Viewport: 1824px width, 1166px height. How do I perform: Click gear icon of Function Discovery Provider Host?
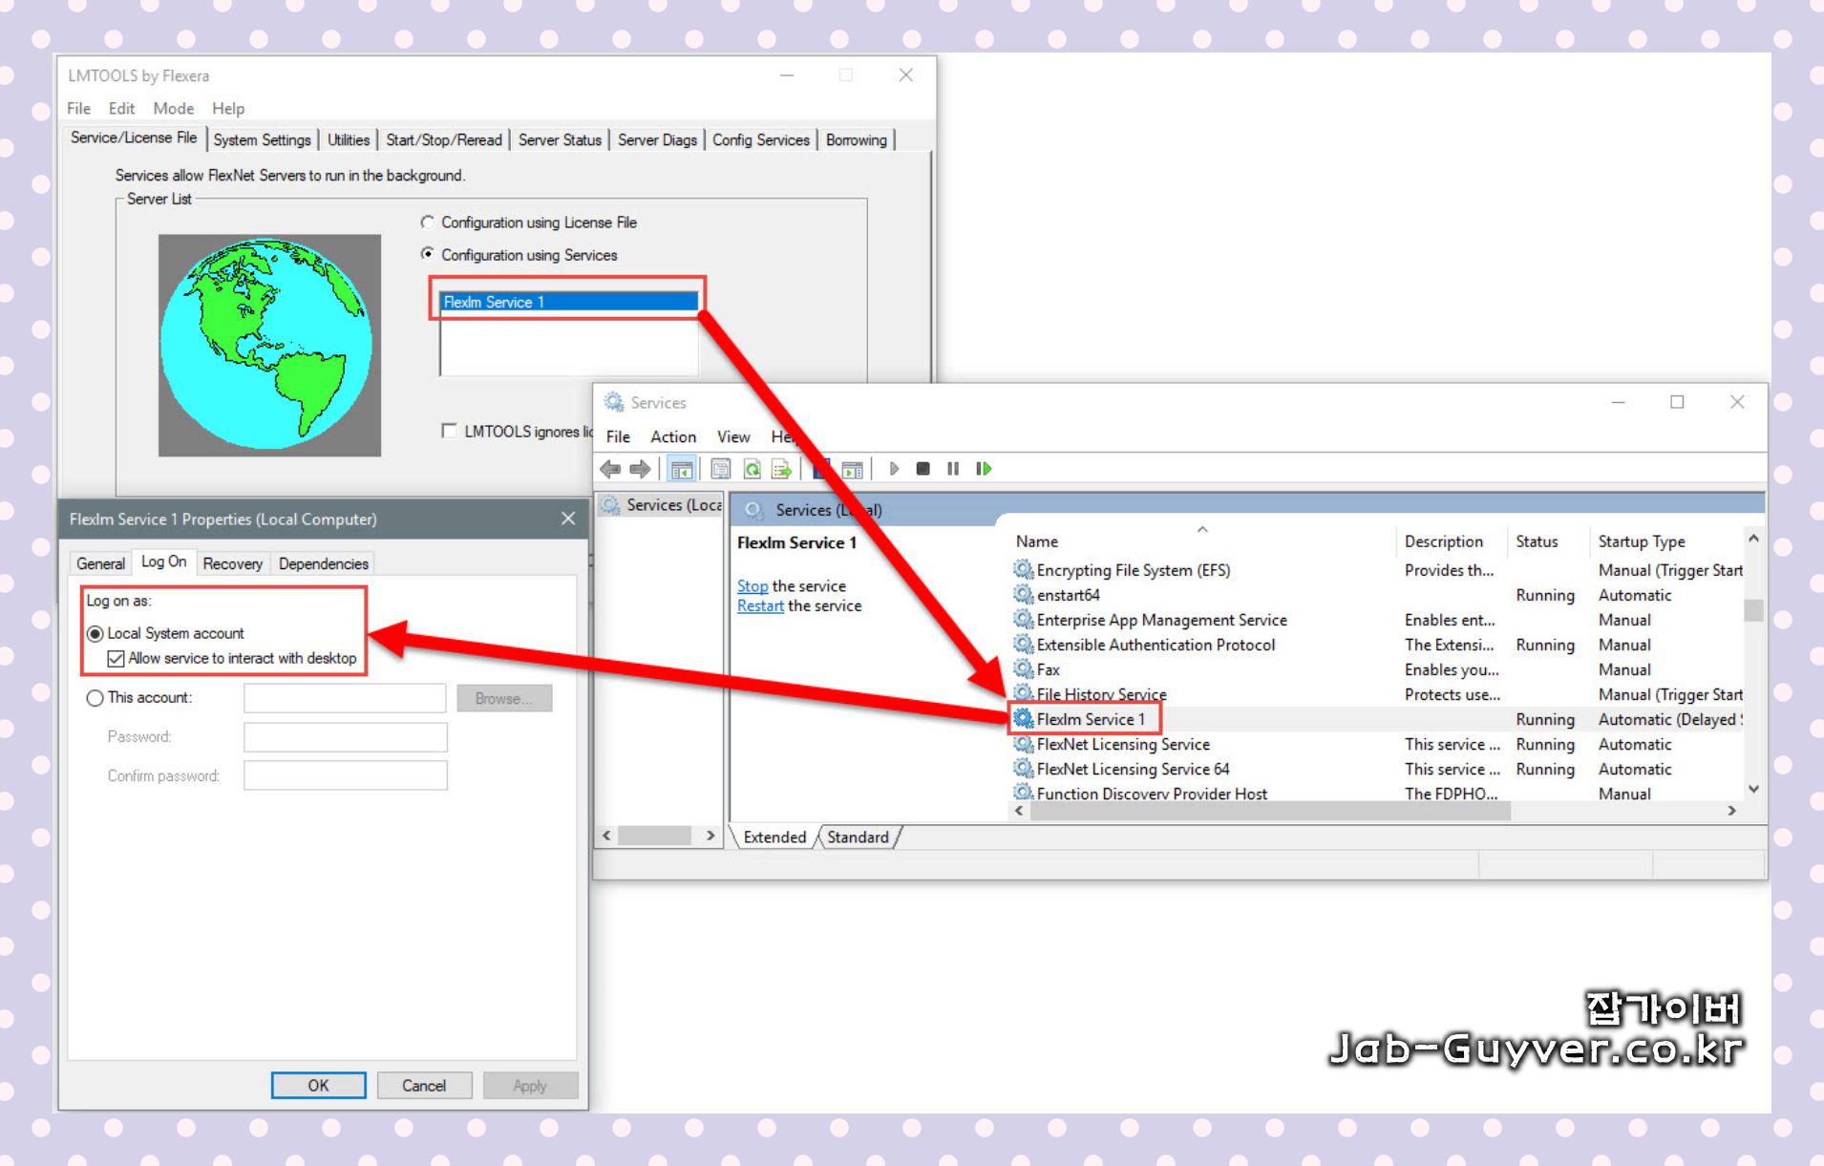coord(1024,793)
